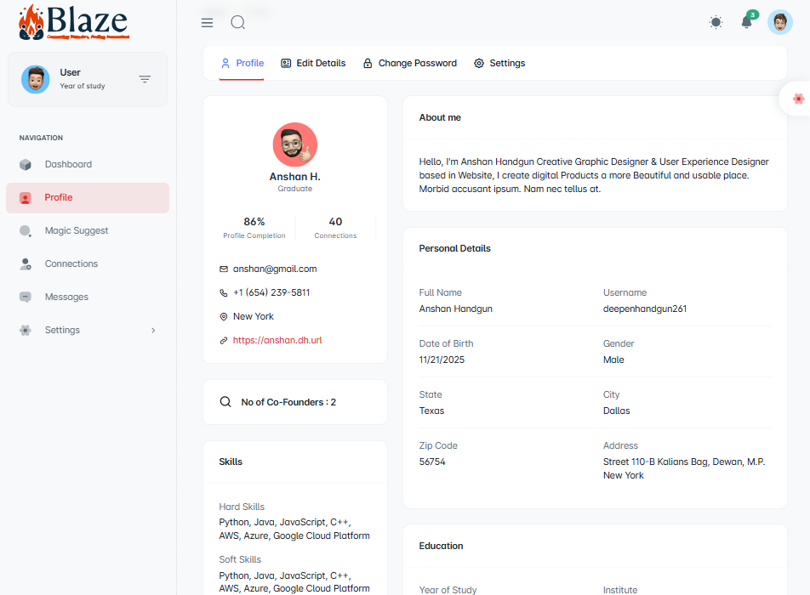The width and height of the screenshot is (810, 595).
Task: Click the Magic Suggest icon
Action: click(26, 230)
